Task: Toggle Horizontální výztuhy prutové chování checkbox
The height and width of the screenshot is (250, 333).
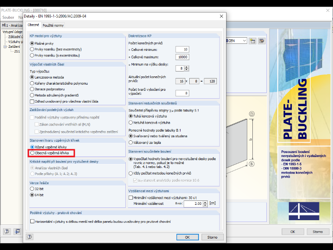Action: tap(32, 221)
